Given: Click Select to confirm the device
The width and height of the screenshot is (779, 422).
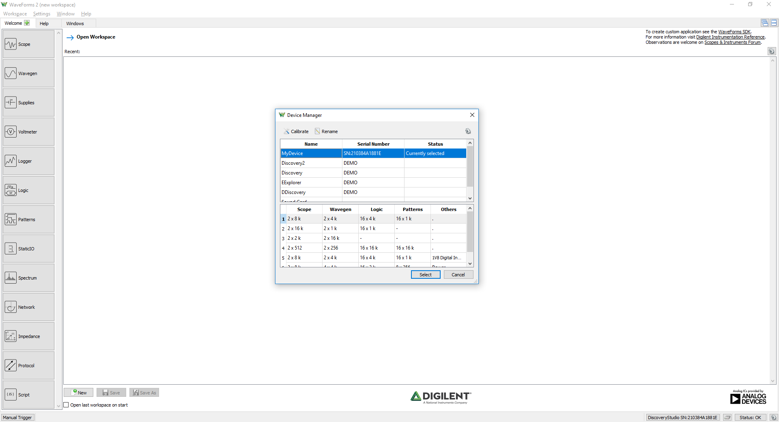Looking at the screenshot, I should pyautogui.click(x=426, y=275).
